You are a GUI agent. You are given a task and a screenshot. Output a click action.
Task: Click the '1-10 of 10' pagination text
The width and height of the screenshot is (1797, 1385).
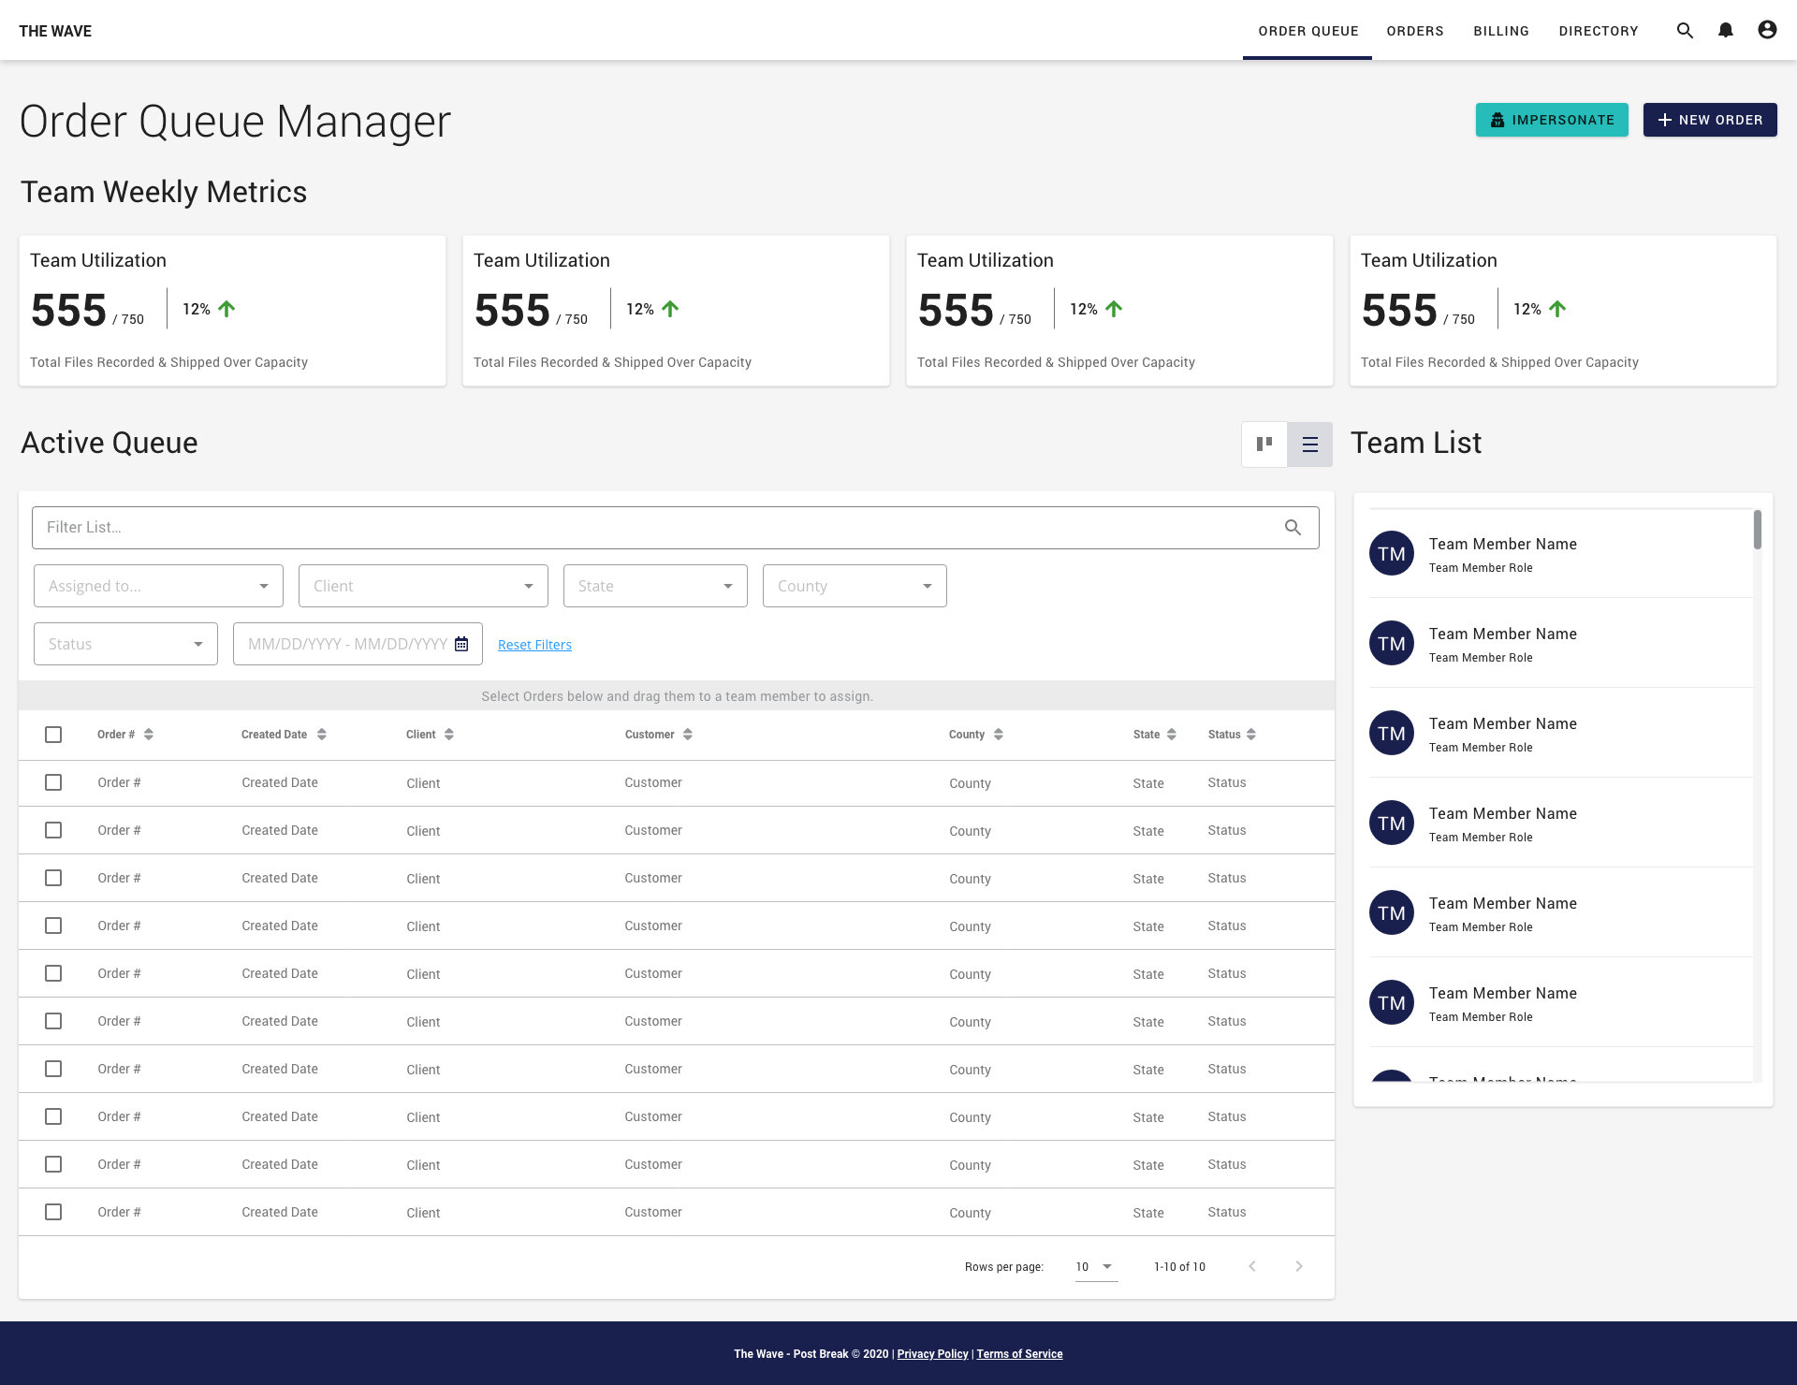pos(1179,1267)
